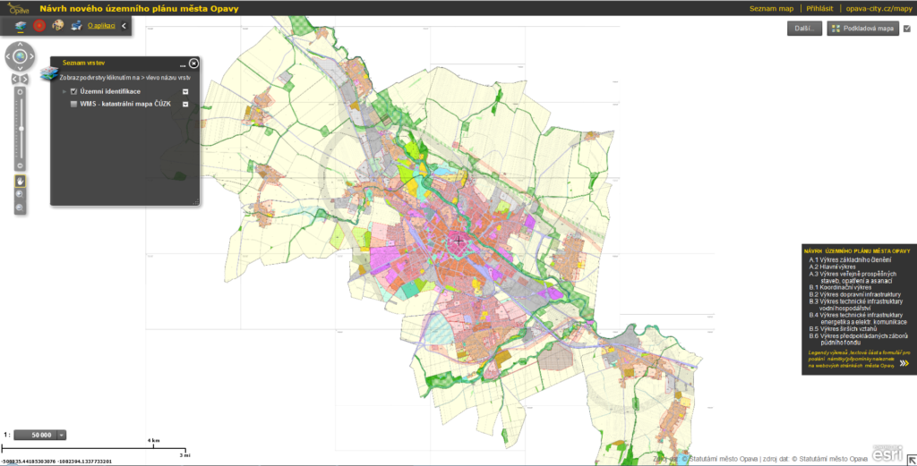Viewport: 917px width, 466px height.
Task: Click the printer icon to print map
Action: click(76, 26)
